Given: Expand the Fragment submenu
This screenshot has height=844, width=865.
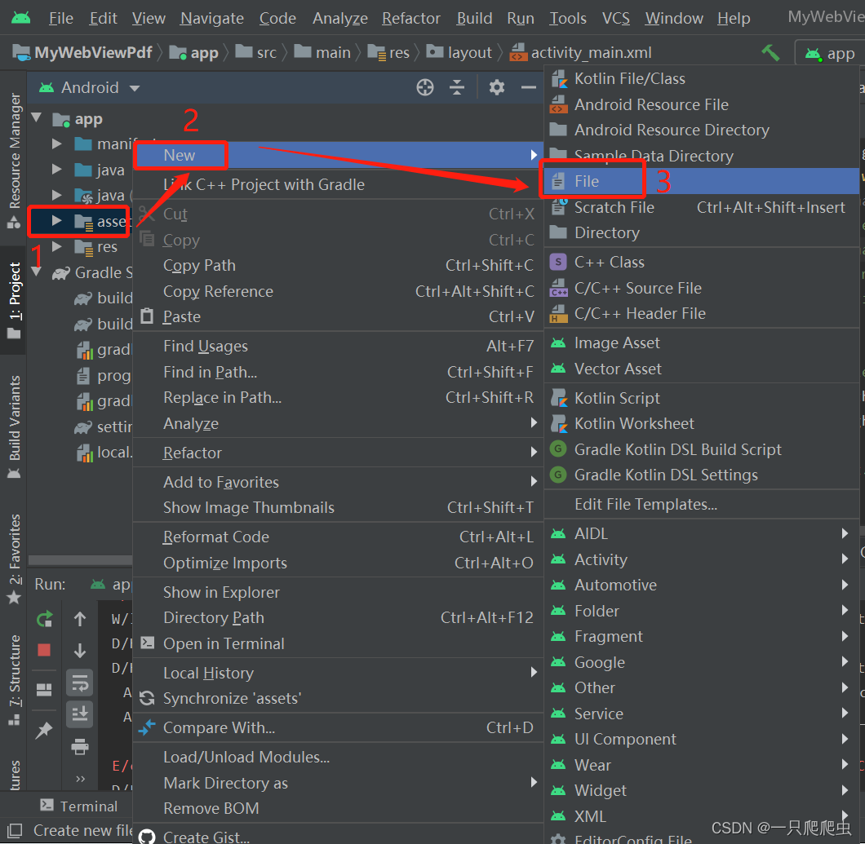Looking at the screenshot, I should [x=701, y=636].
